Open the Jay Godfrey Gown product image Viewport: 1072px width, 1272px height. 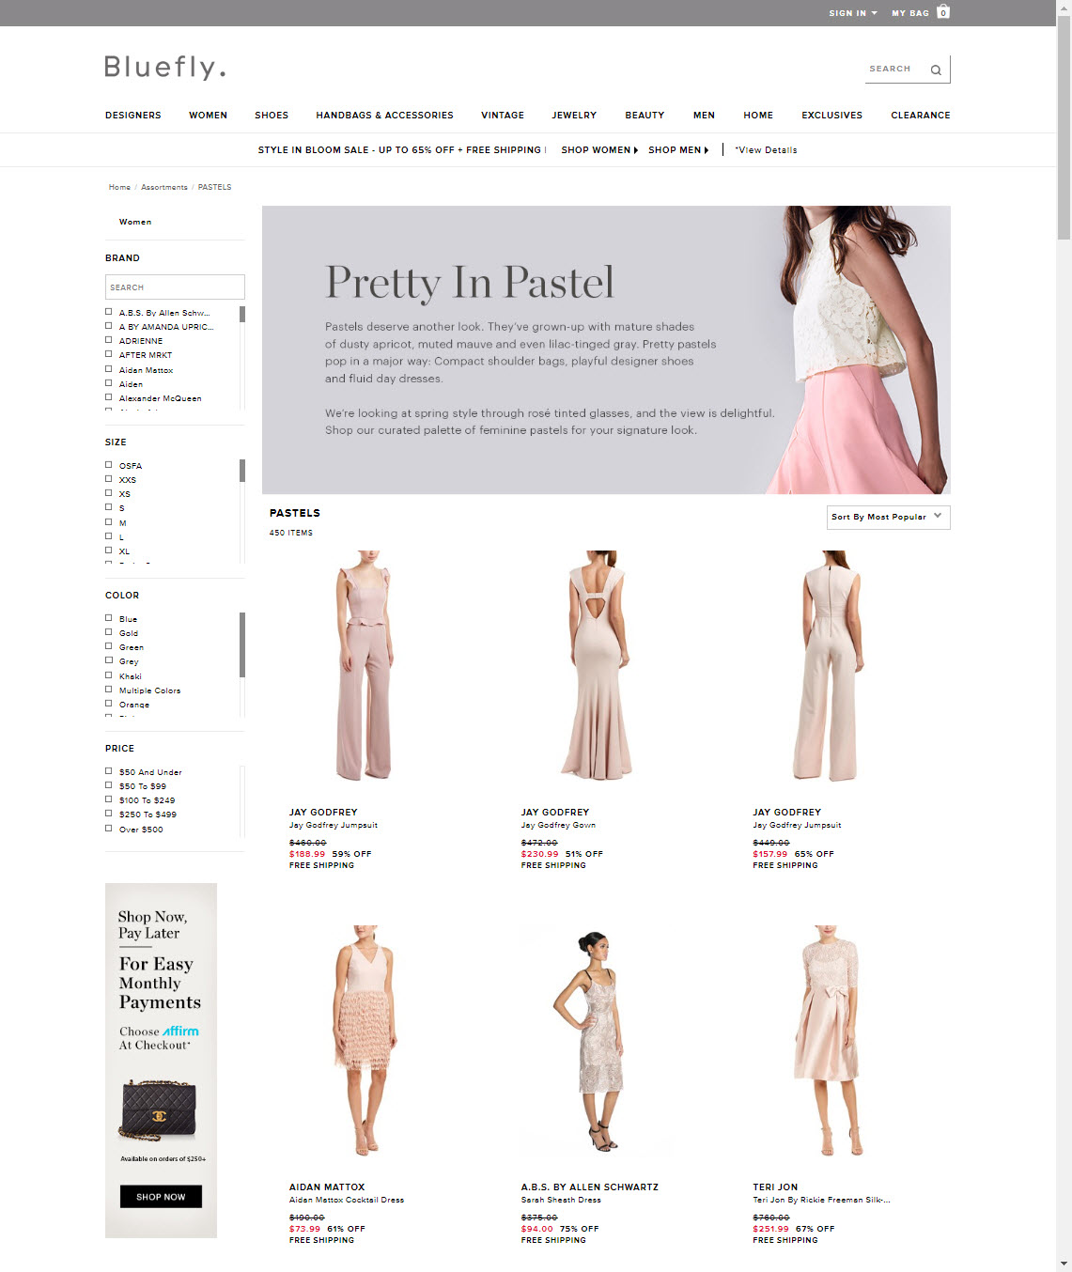[x=597, y=665]
